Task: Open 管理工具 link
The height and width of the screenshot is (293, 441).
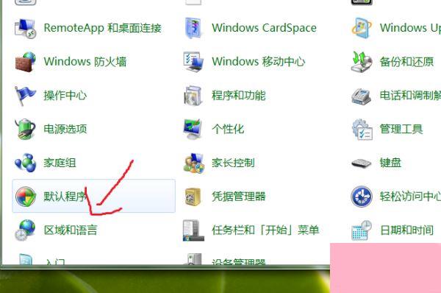Action: tap(401, 129)
